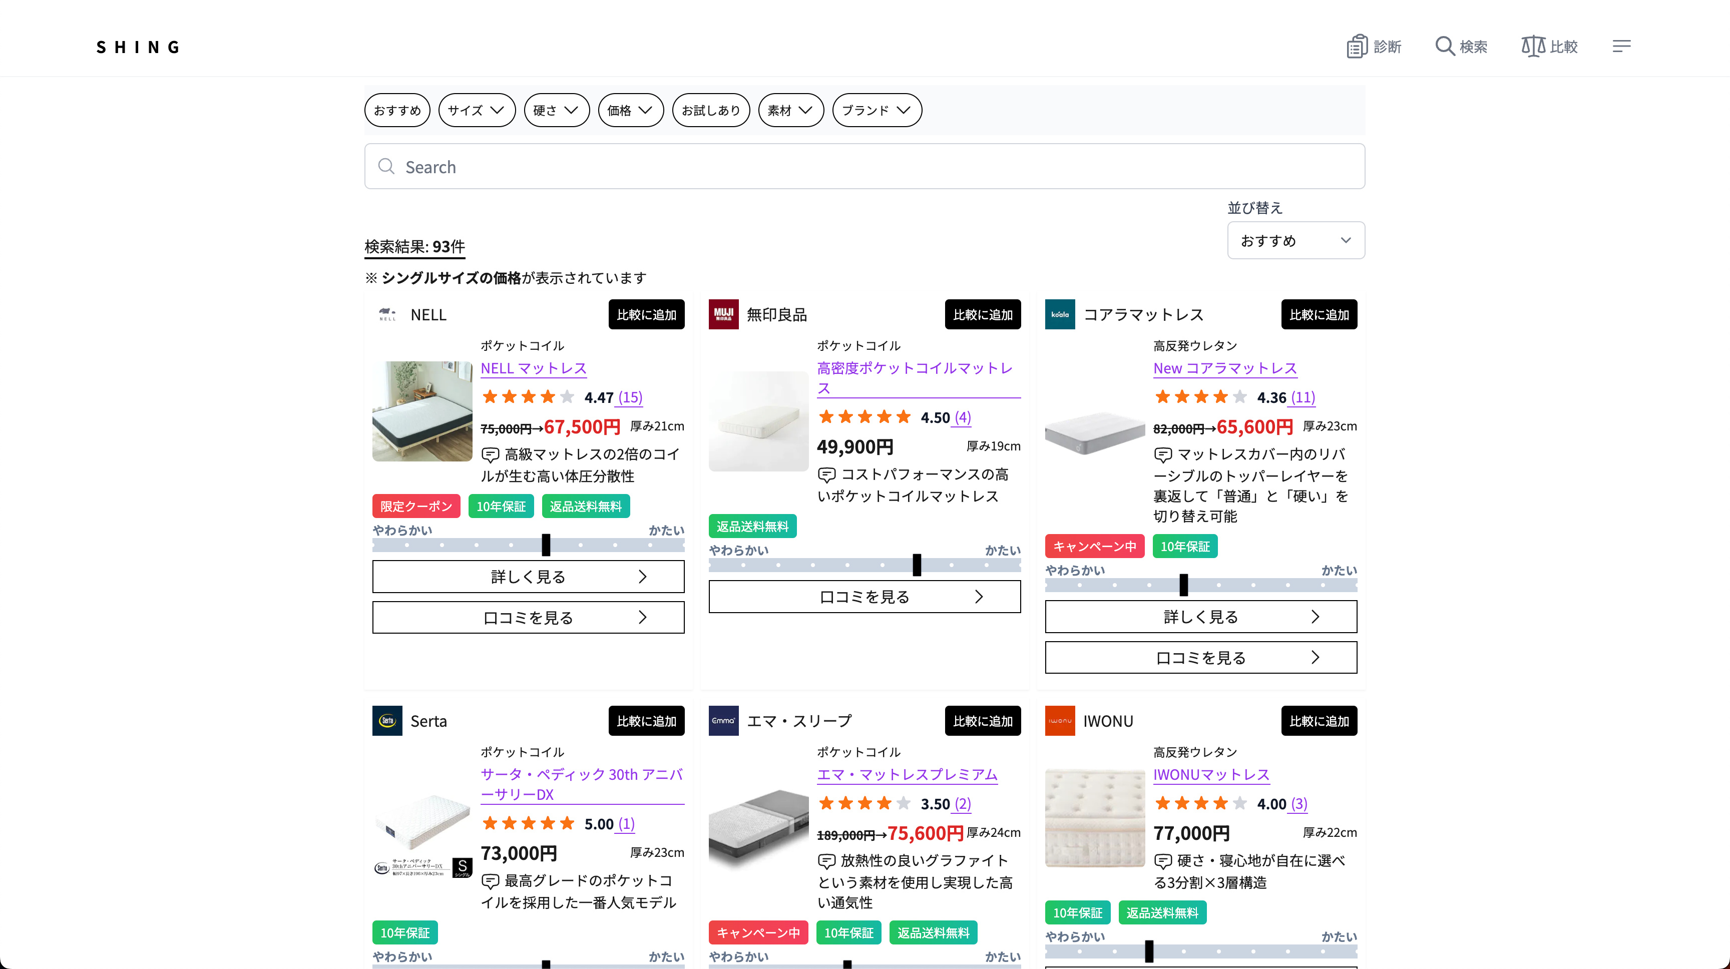This screenshot has width=1730, height=969.
Task: Expand the 素材 filter dropdown
Action: [791, 110]
